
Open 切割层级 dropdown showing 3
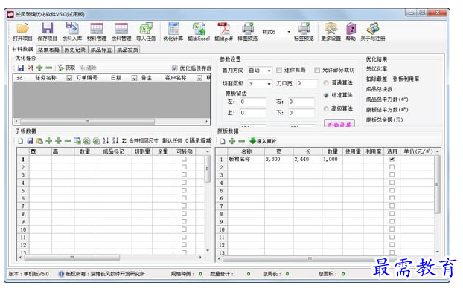pyautogui.click(x=269, y=84)
